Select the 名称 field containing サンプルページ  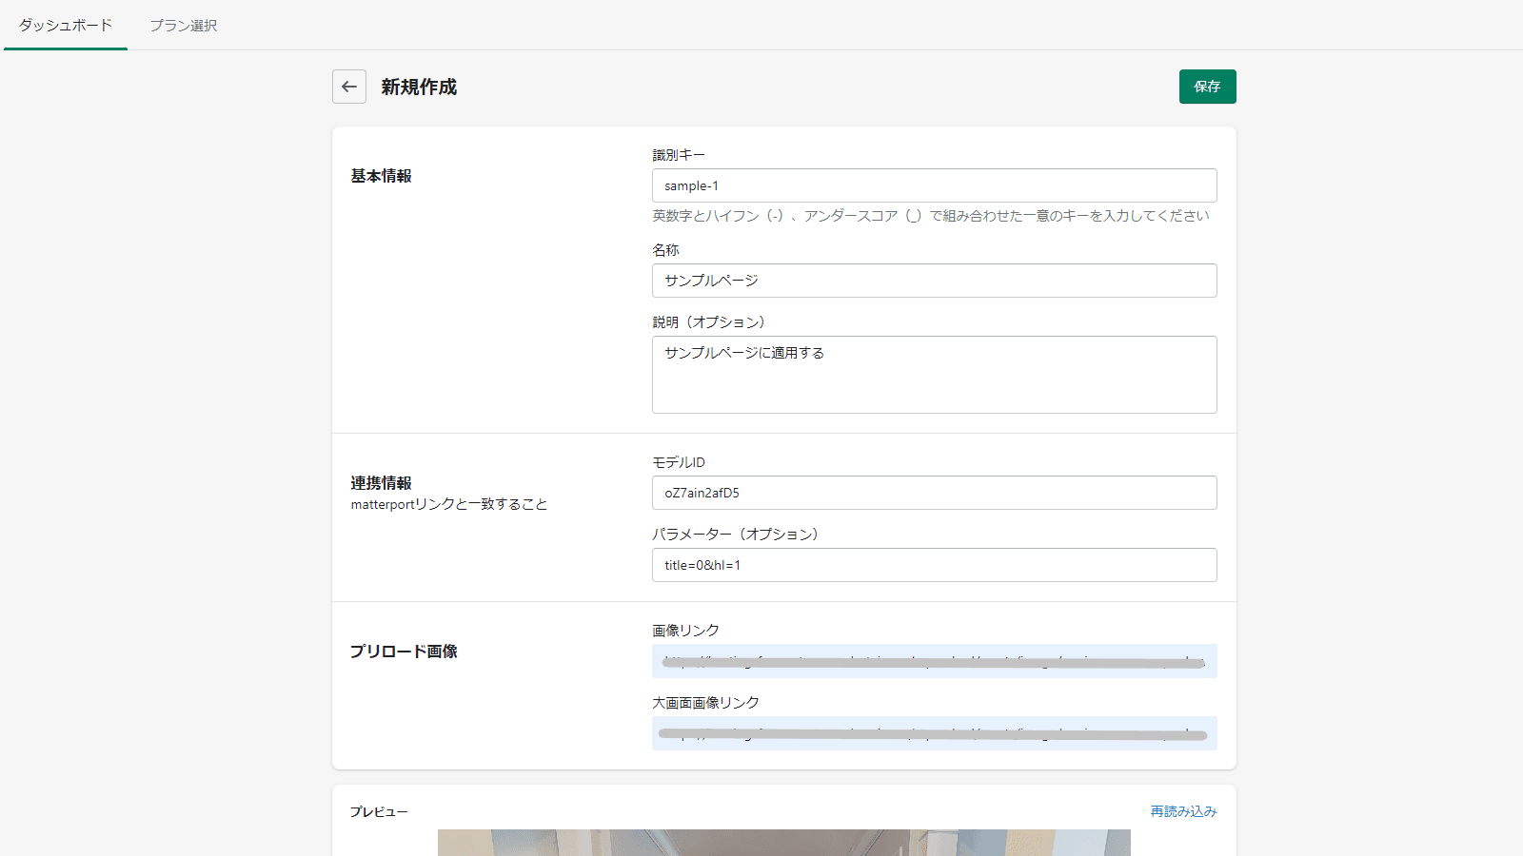pos(934,280)
